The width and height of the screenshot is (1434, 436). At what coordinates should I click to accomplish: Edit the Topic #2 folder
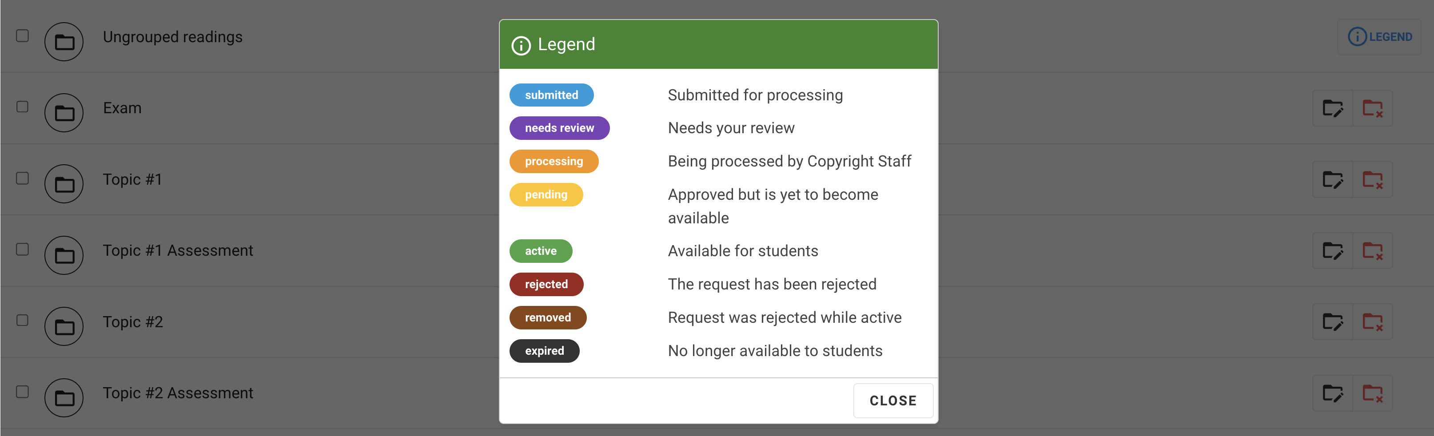point(1333,321)
